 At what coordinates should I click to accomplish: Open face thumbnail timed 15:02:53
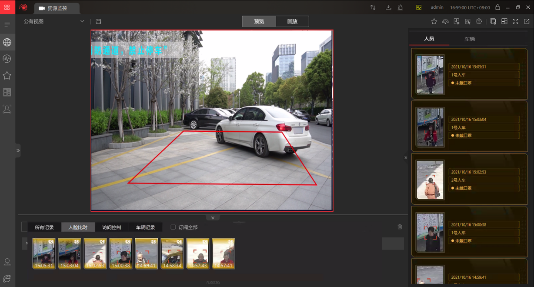point(95,254)
